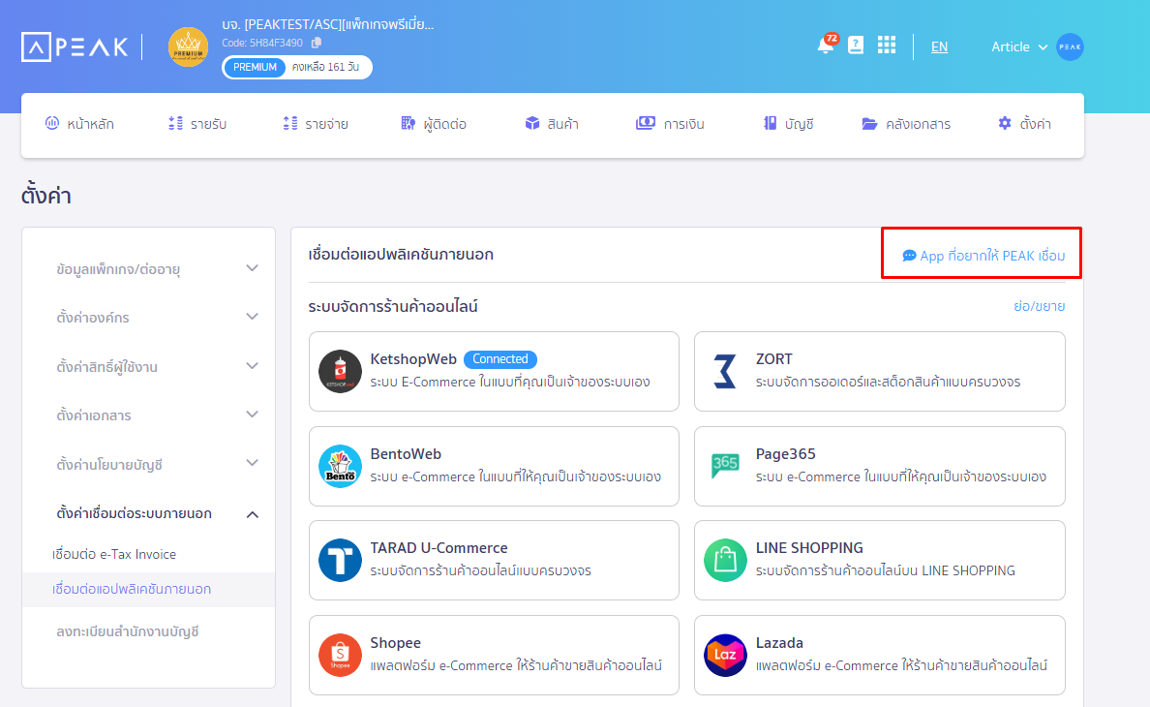Viewport: 1150px width, 707px height.
Task: Open the คลังเอกสาร tab
Action: (x=906, y=123)
